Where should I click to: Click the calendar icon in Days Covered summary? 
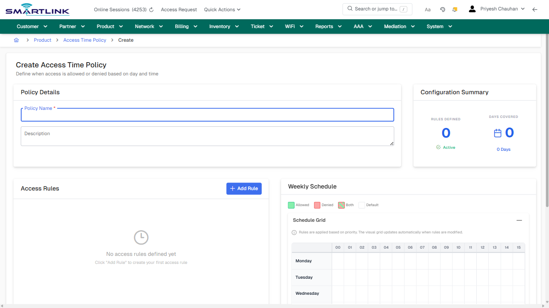coord(498,132)
